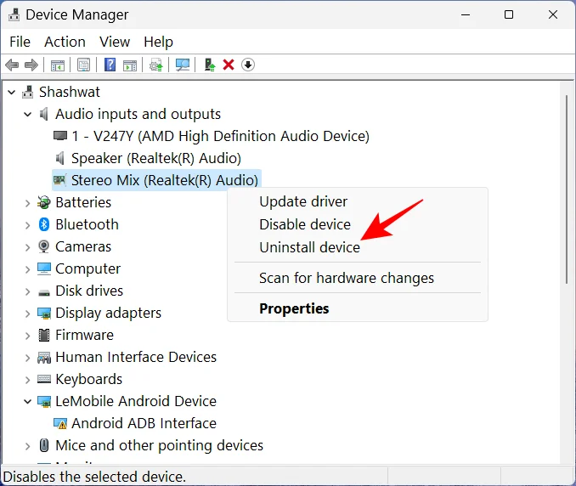This screenshot has width=576, height=486.
Task: Click the Firmware chip icon
Action: coord(43,335)
